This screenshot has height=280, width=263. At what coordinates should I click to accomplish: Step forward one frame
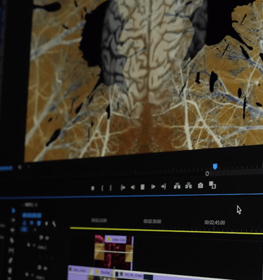(x=153, y=187)
